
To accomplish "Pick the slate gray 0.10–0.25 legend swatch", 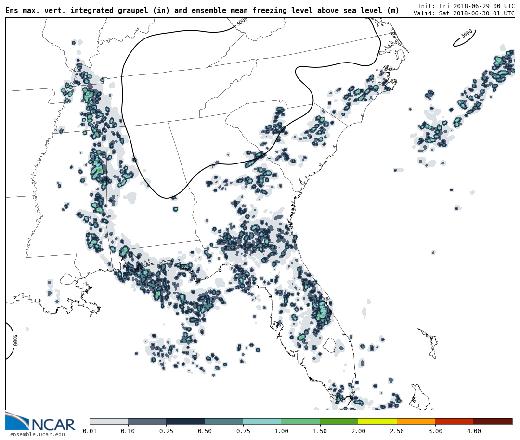I will tap(147, 421).
